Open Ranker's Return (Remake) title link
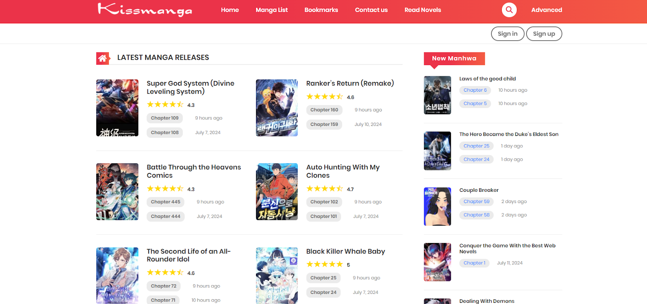 coord(350,83)
